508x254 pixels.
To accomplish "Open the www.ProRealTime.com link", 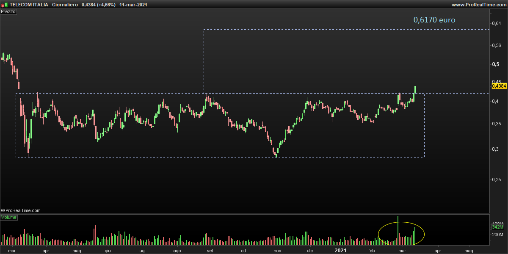I will [479, 5].
